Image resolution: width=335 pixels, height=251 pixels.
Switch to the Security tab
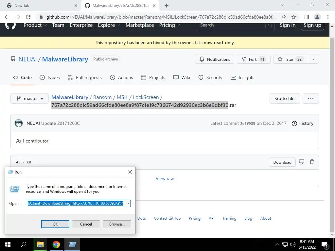(210, 77)
